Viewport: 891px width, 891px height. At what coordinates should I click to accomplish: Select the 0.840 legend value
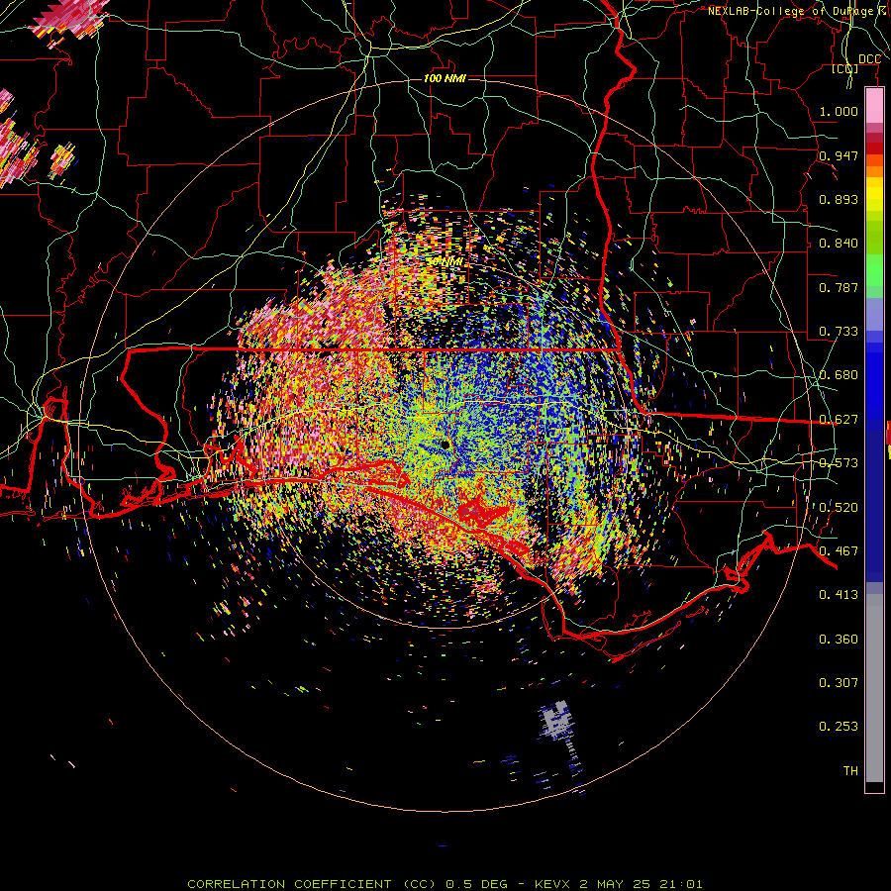839,244
